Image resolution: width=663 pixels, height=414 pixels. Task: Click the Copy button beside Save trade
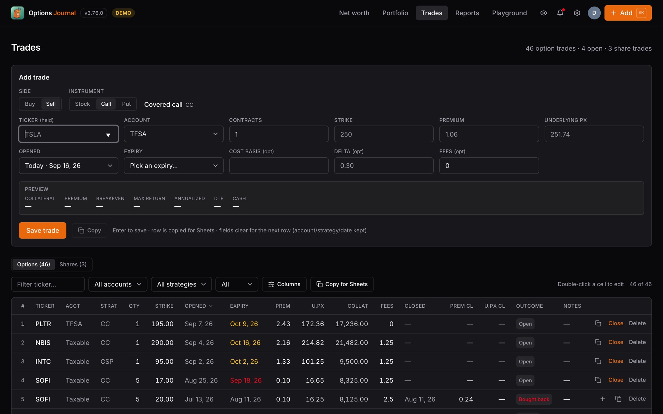click(90, 230)
